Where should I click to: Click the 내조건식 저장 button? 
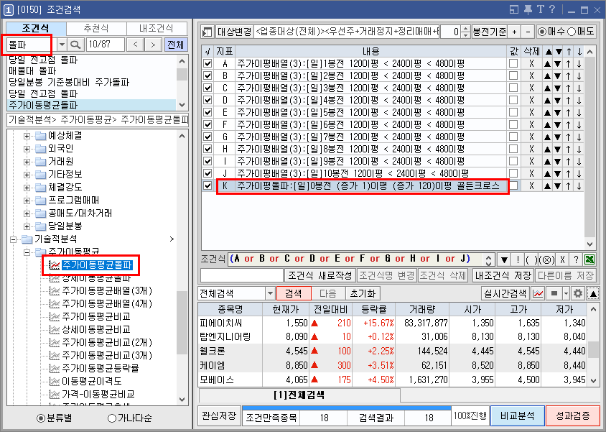pyautogui.click(x=503, y=276)
